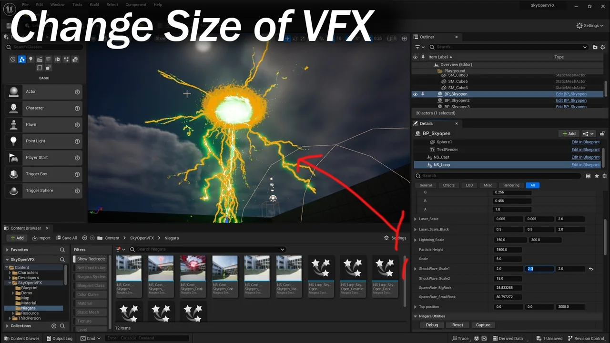Toggle visibility eye for BP_Skyopen
Image resolution: width=610 pixels, height=343 pixels.
(x=415, y=94)
